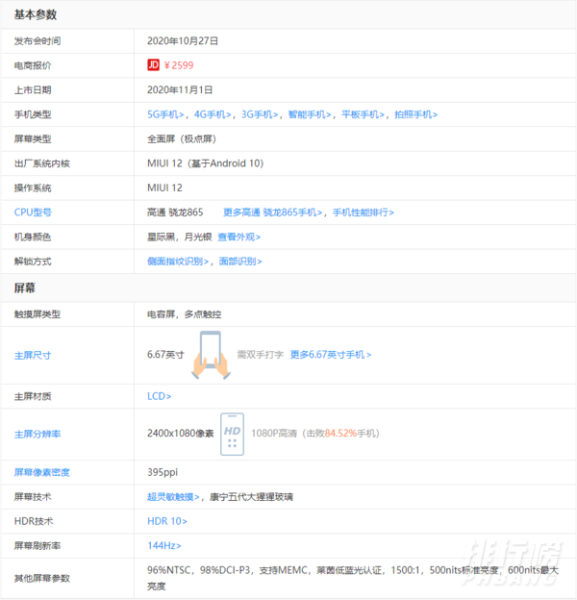
Task: Click the 84.52% percentage text
Action: pyautogui.click(x=340, y=434)
